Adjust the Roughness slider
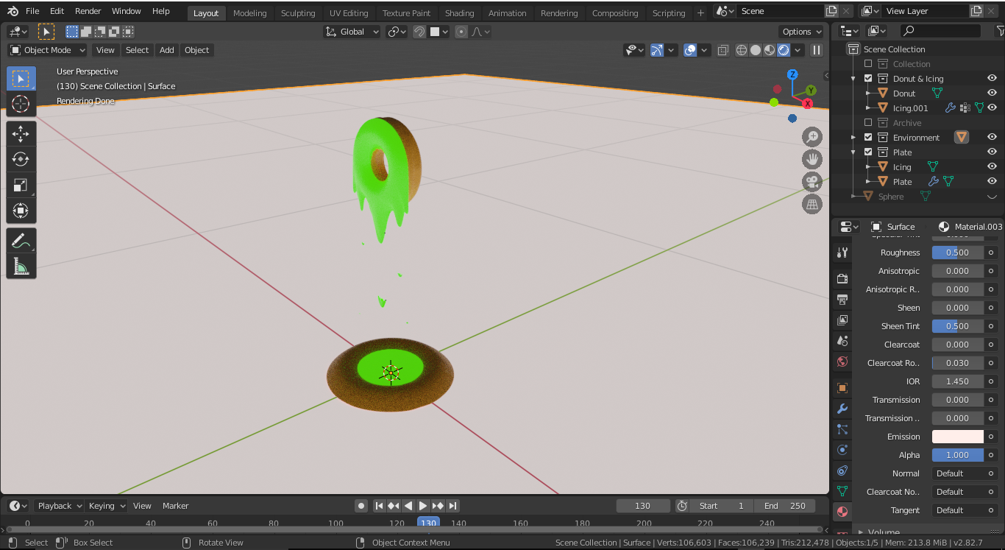Screen dimensions: 1005x550 click(x=958, y=253)
